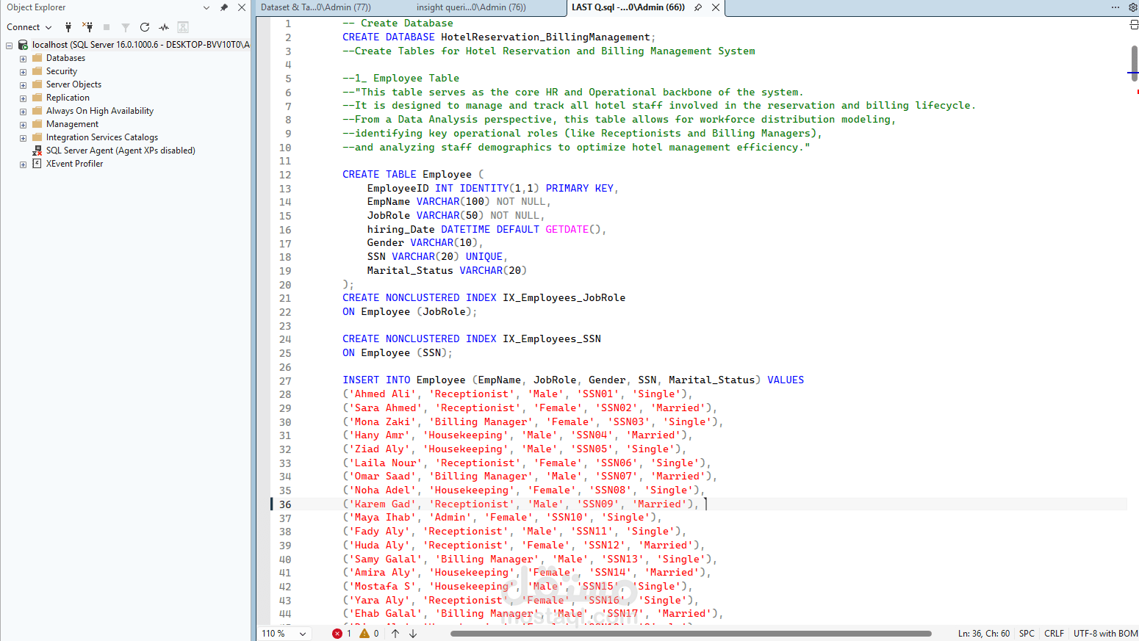Pin the LAST Q.sql tab
This screenshot has width=1139, height=641.
click(698, 7)
